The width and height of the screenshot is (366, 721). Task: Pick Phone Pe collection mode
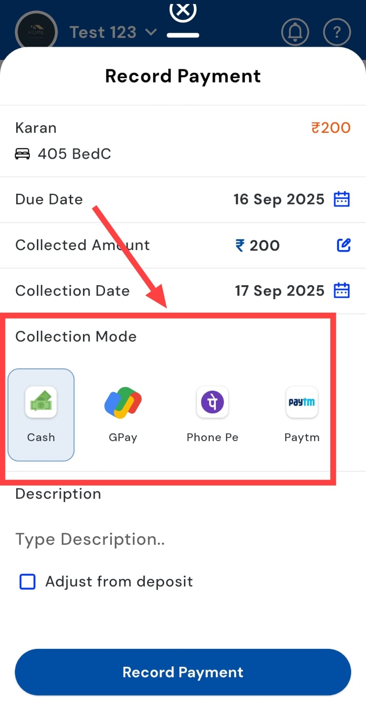[x=212, y=415]
